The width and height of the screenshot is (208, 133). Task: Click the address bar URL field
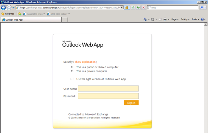point(68,8)
